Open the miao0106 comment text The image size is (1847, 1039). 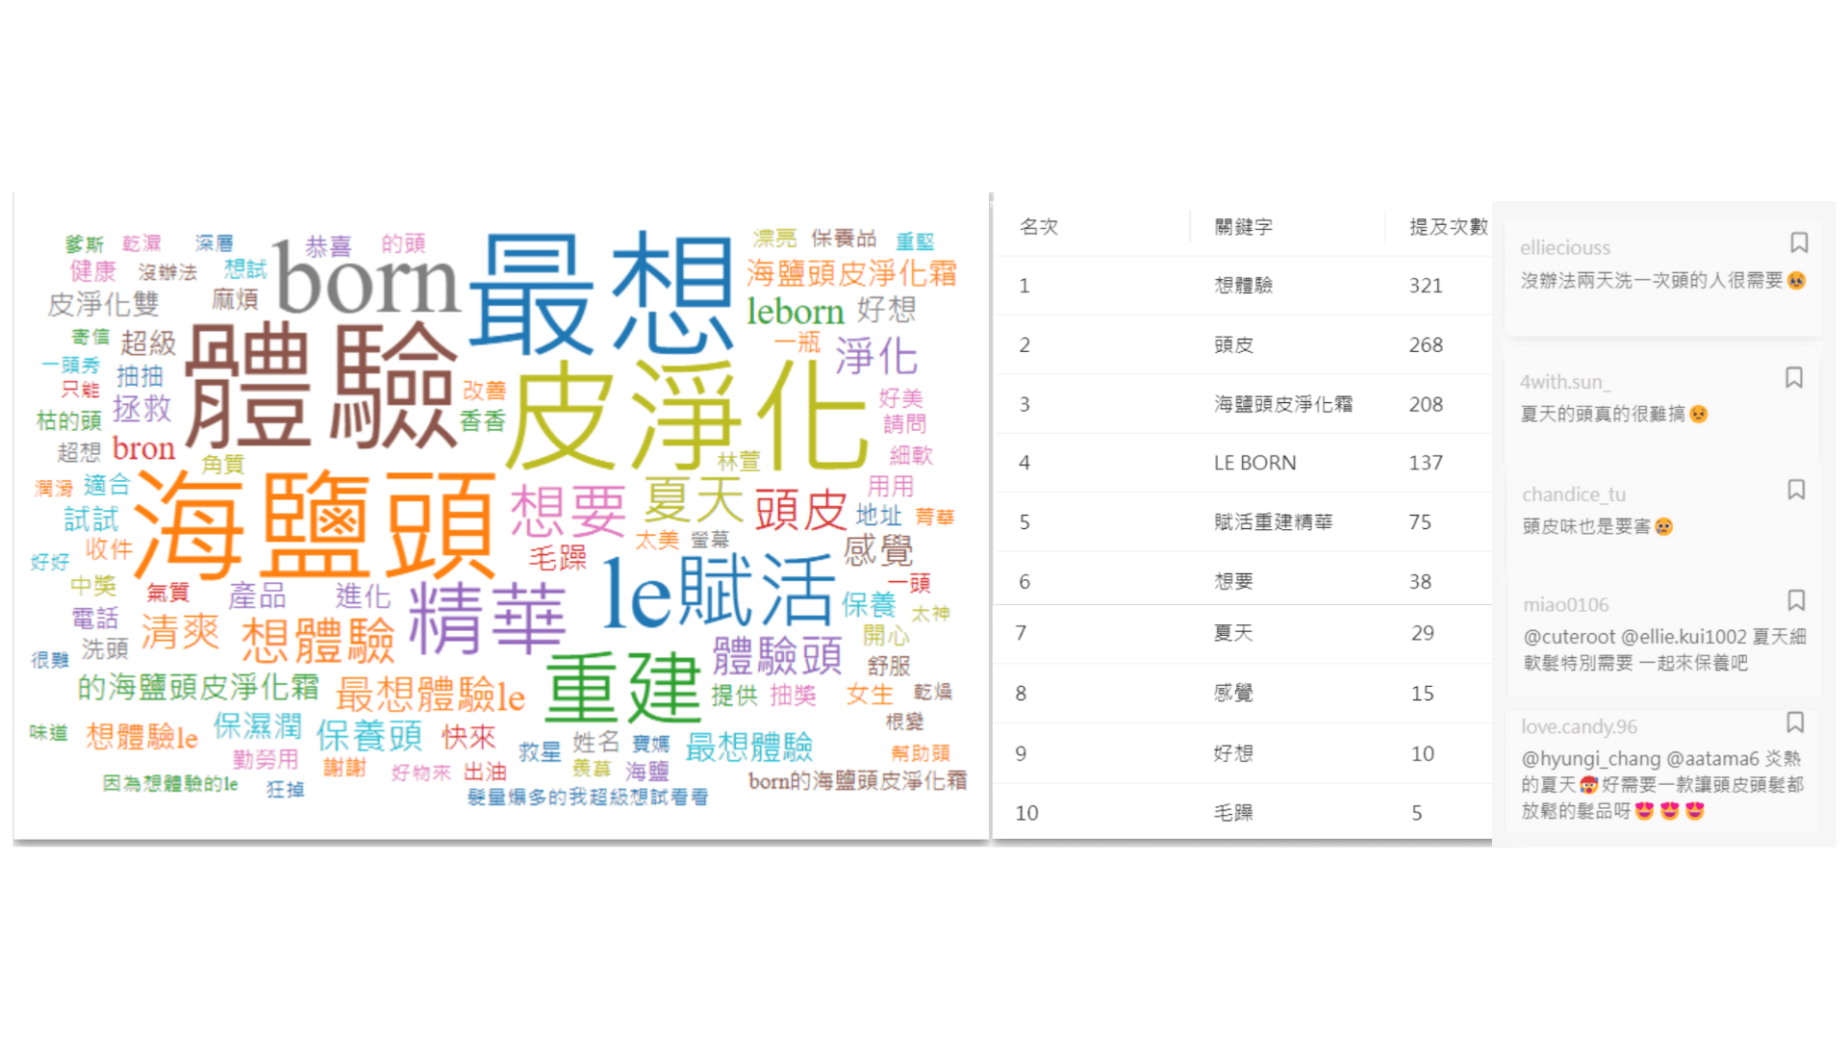[1664, 649]
